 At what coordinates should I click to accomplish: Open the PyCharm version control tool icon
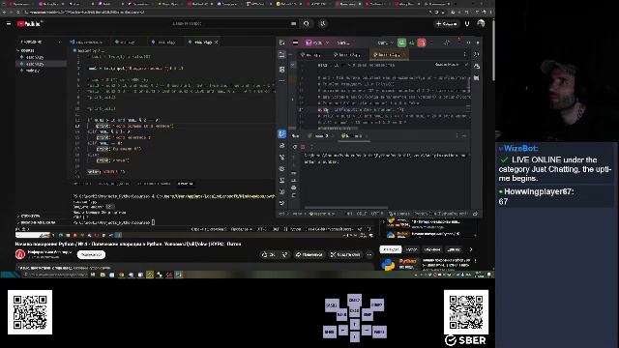281,203
